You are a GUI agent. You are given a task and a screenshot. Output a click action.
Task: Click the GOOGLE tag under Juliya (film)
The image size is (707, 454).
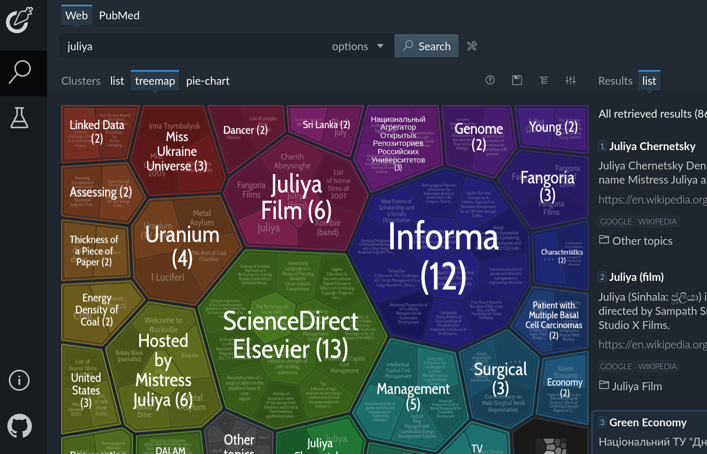[x=616, y=366]
